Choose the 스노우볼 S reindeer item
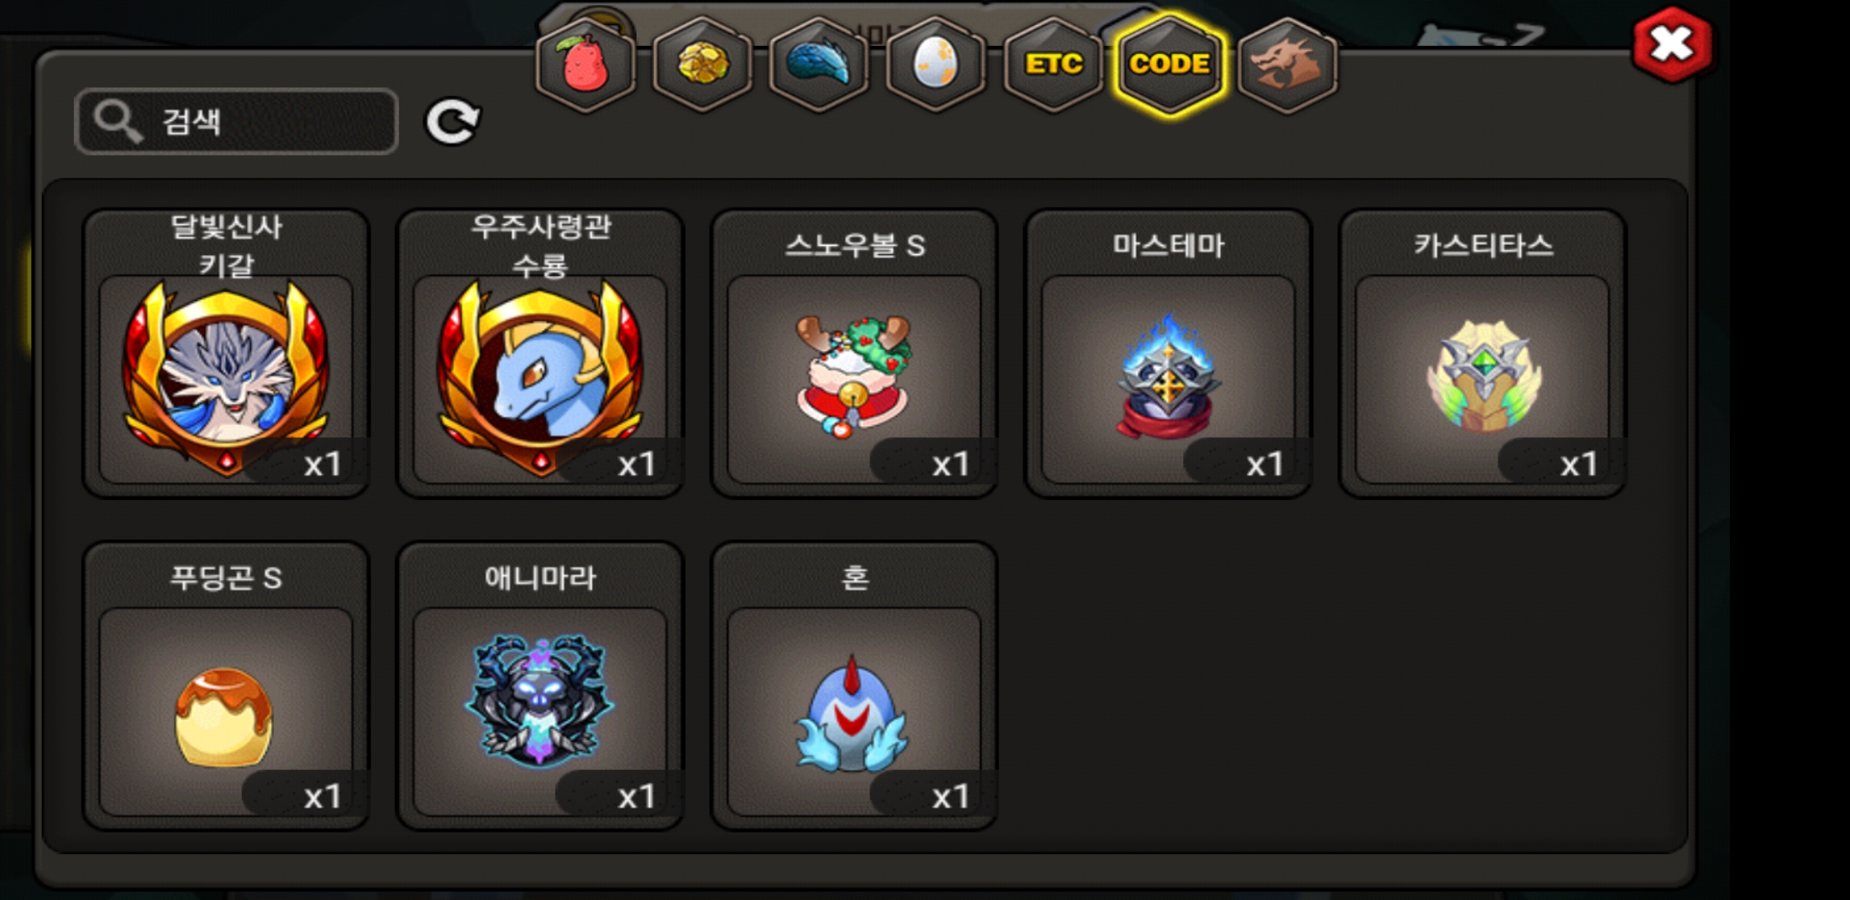 coord(854,353)
